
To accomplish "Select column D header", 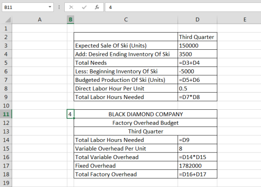I will [198, 20].
